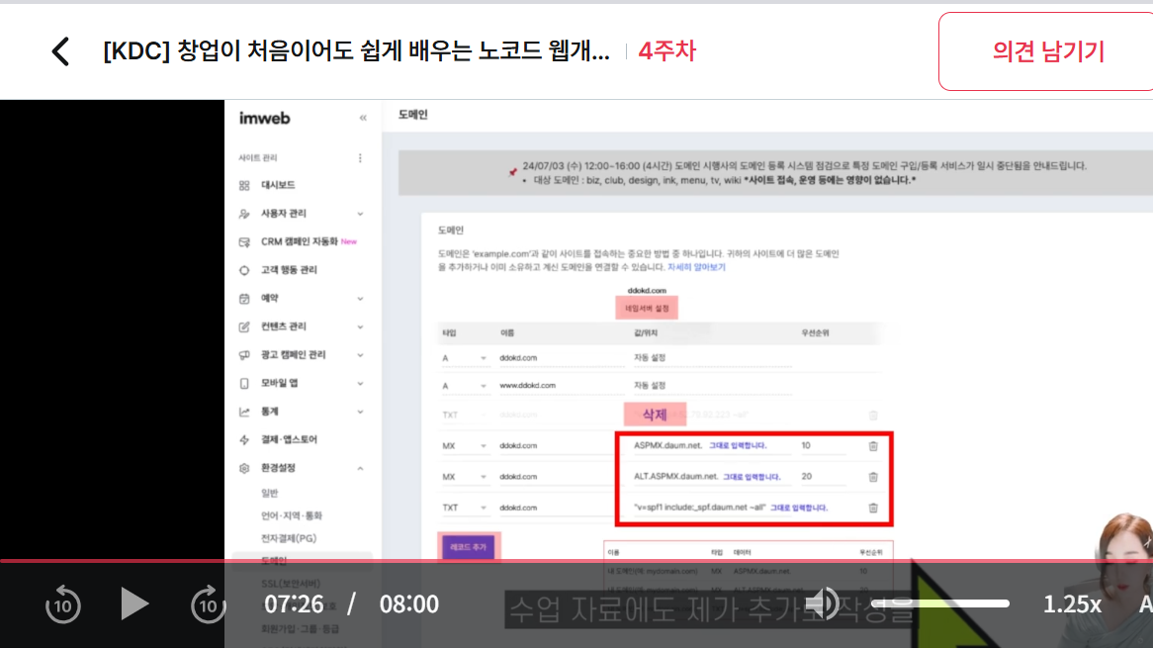This screenshot has height=649, width=1153.
Task: Adjust the volume slider
Action: click(939, 603)
